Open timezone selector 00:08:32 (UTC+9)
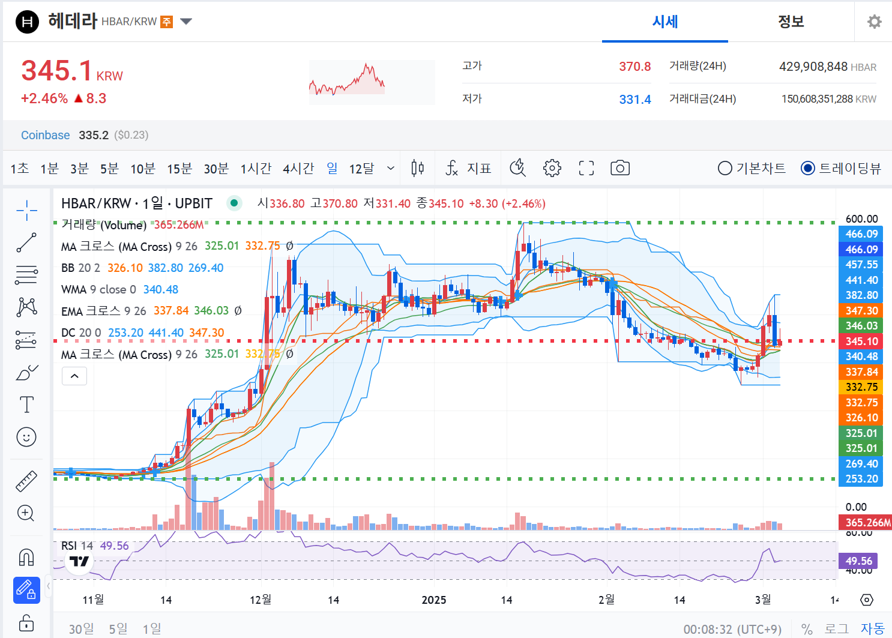892x638 pixels. pos(732,629)
